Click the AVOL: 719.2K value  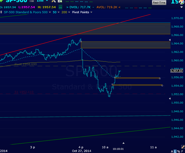[x=107, y=7]
